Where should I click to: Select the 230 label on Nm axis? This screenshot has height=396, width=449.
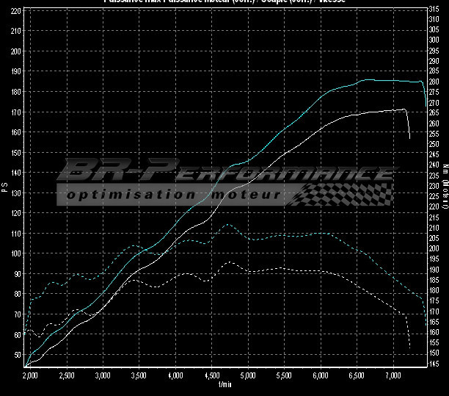click(434, 186)
